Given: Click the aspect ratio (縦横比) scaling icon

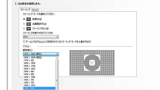Looking at the screenshot, I should [28, 19].
